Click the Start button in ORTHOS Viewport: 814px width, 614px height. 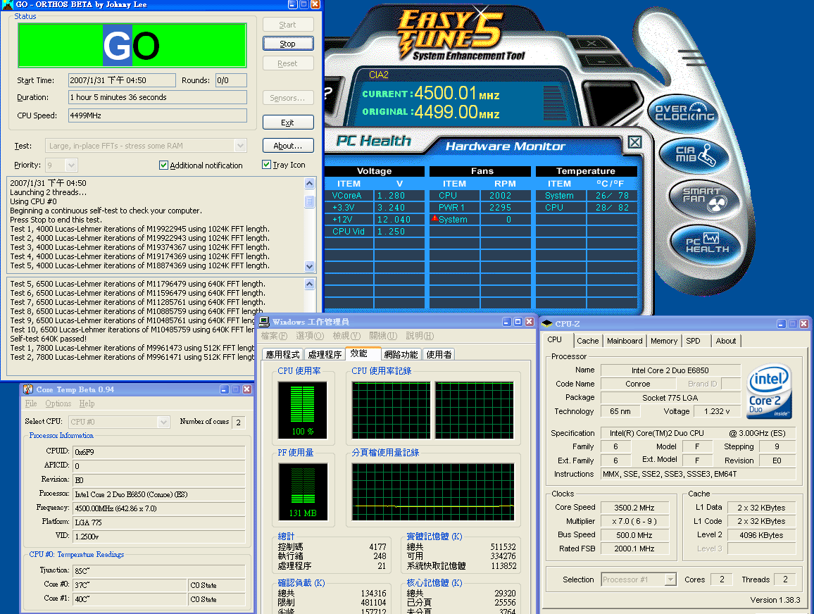pos(287,25)
